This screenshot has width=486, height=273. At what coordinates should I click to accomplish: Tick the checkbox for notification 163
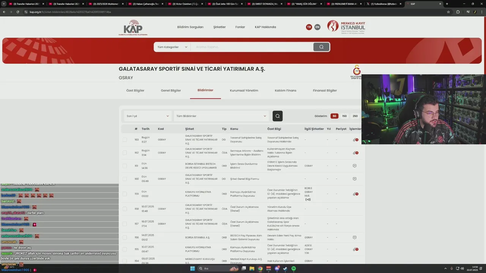coord(125,140)
